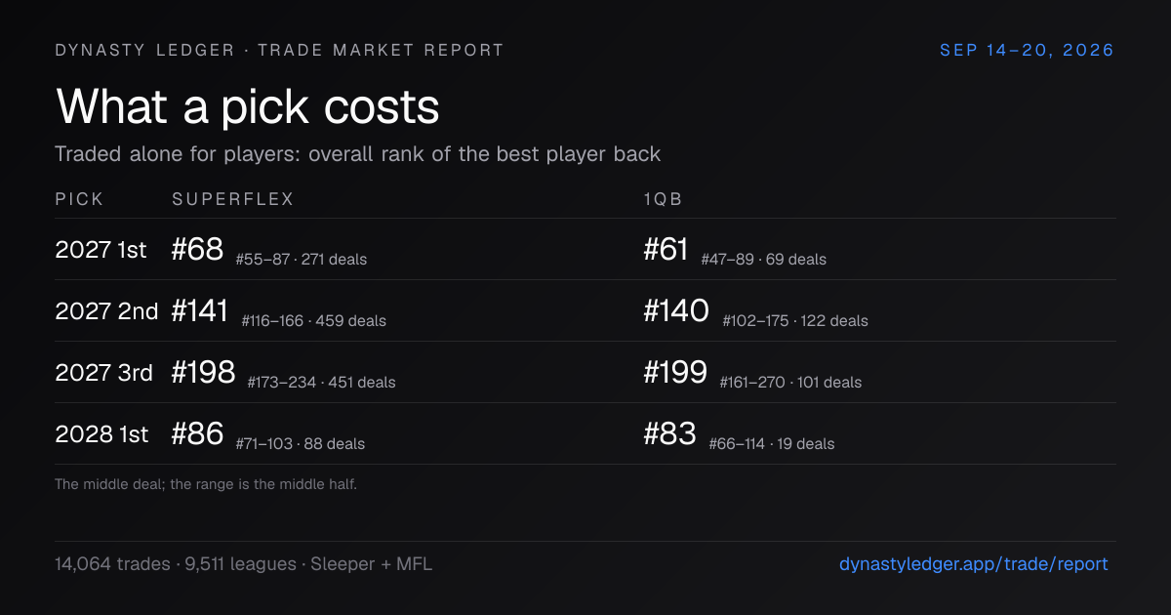This screenshot has width=1171, height=615.
Task: Select the #198 superflex rank value
Action: tap(203, 373)
